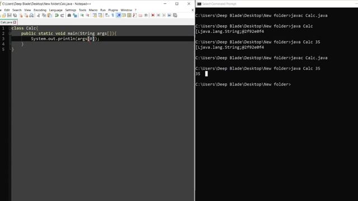The image size is (358, 201).
Task: Click the X at the menu bar's right end
Action: [192, 10]
